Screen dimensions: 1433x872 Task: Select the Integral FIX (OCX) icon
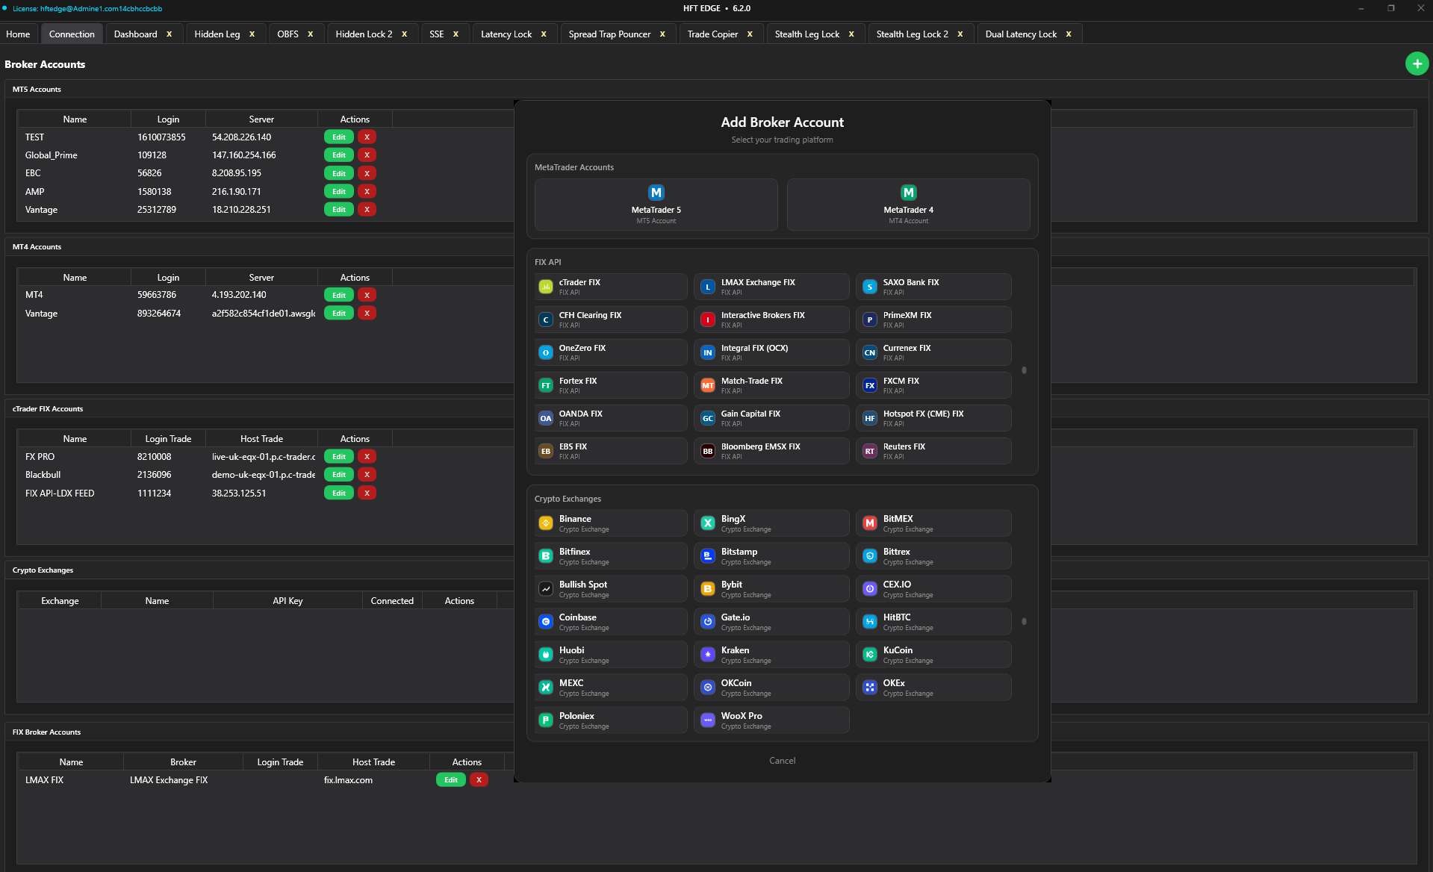708,352
